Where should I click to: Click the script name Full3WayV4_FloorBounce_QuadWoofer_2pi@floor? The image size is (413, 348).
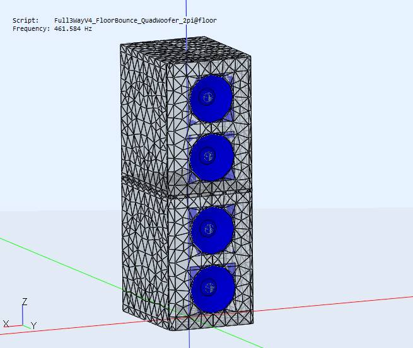point(136,21)
